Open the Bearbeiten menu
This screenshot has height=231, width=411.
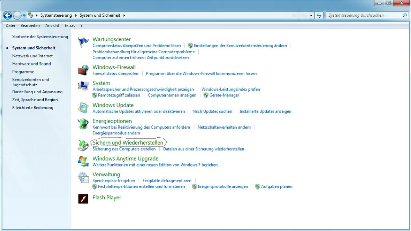click(x=30, y=26)
